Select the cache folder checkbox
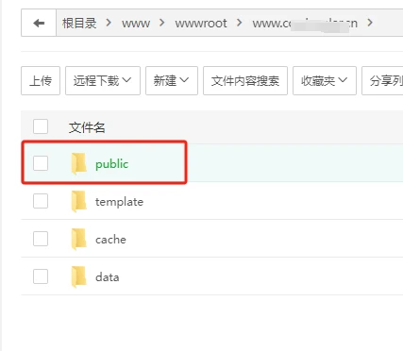This screenshot has height=351, width=403. (41, 239)
